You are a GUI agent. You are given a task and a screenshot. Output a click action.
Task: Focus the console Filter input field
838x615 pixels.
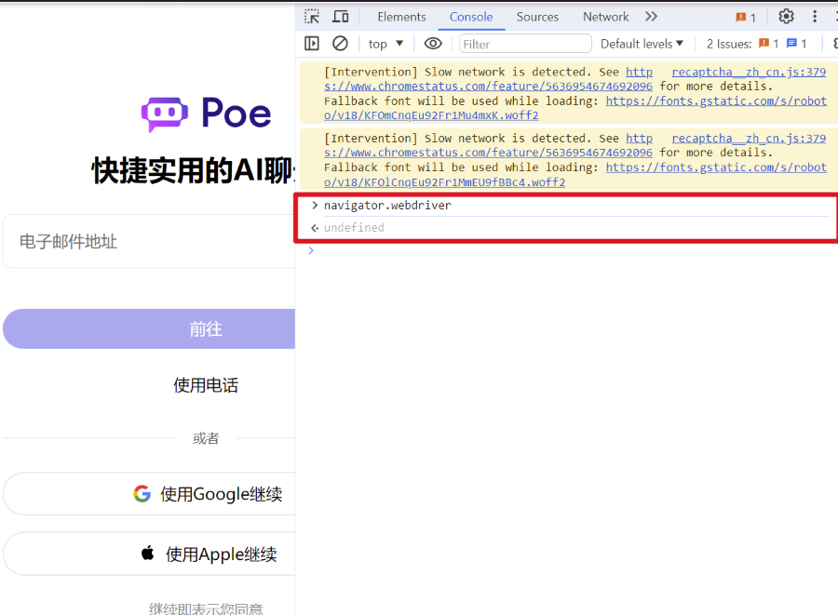(x=525, y=44)
